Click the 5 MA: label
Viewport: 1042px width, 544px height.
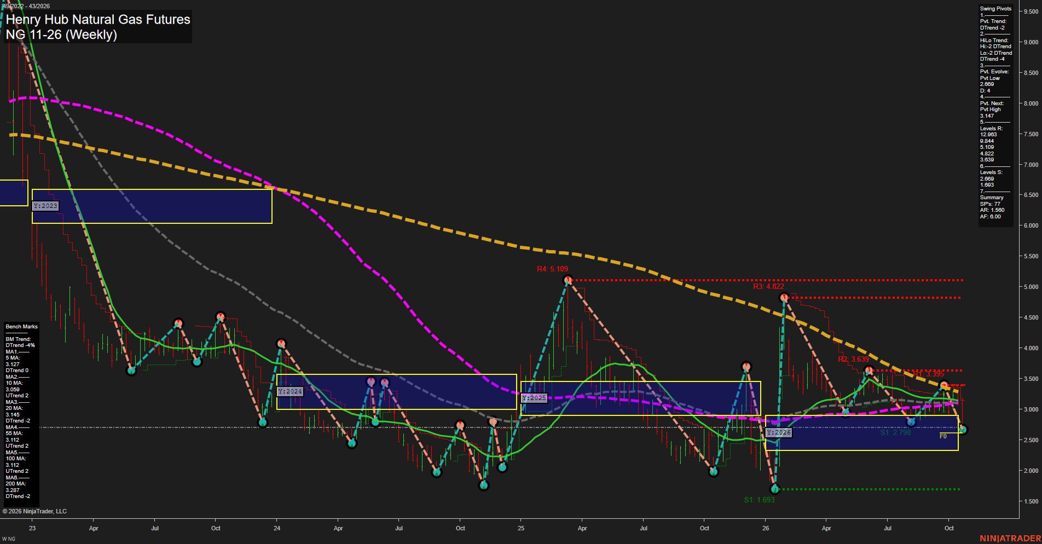[13, 358]
